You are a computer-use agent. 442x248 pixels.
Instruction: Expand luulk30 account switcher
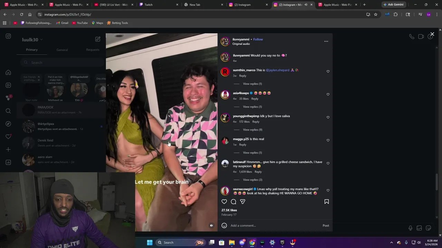click(32, 40)
